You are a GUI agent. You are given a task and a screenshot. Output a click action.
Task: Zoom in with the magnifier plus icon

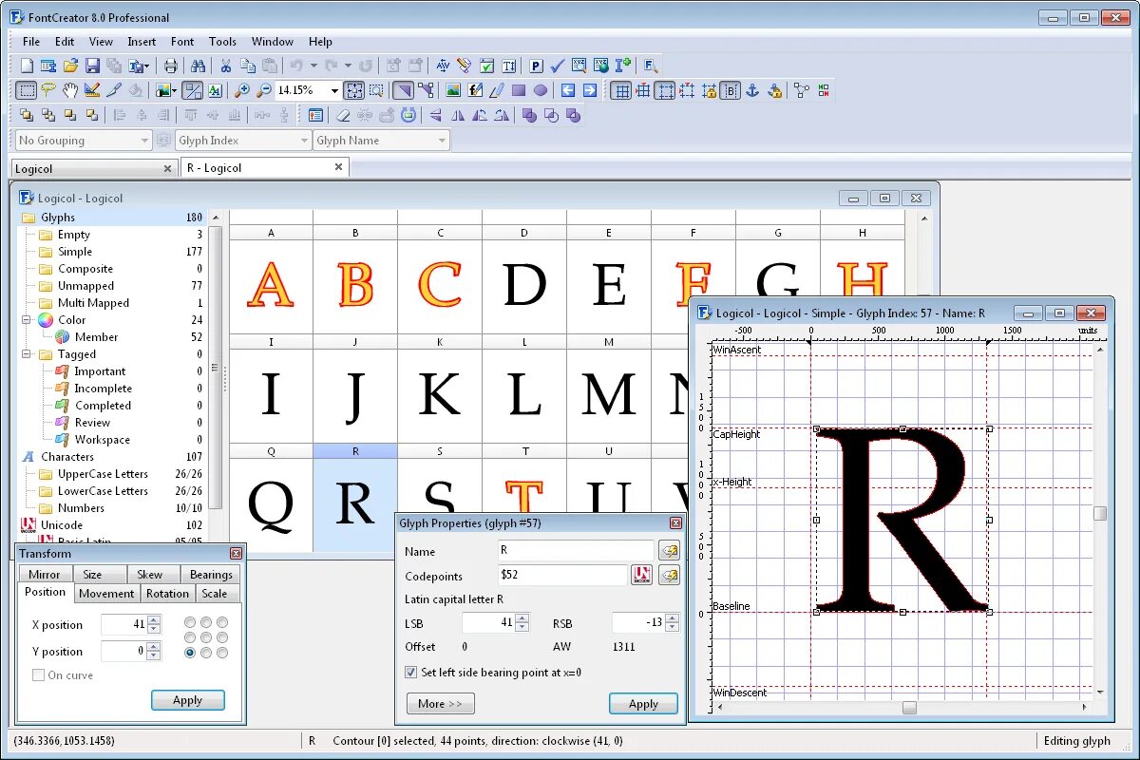pos(242,90)
